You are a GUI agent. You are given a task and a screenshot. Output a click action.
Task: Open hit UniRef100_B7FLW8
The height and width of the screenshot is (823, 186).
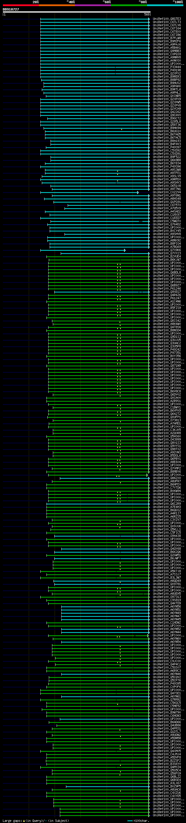tap(167, 38)
